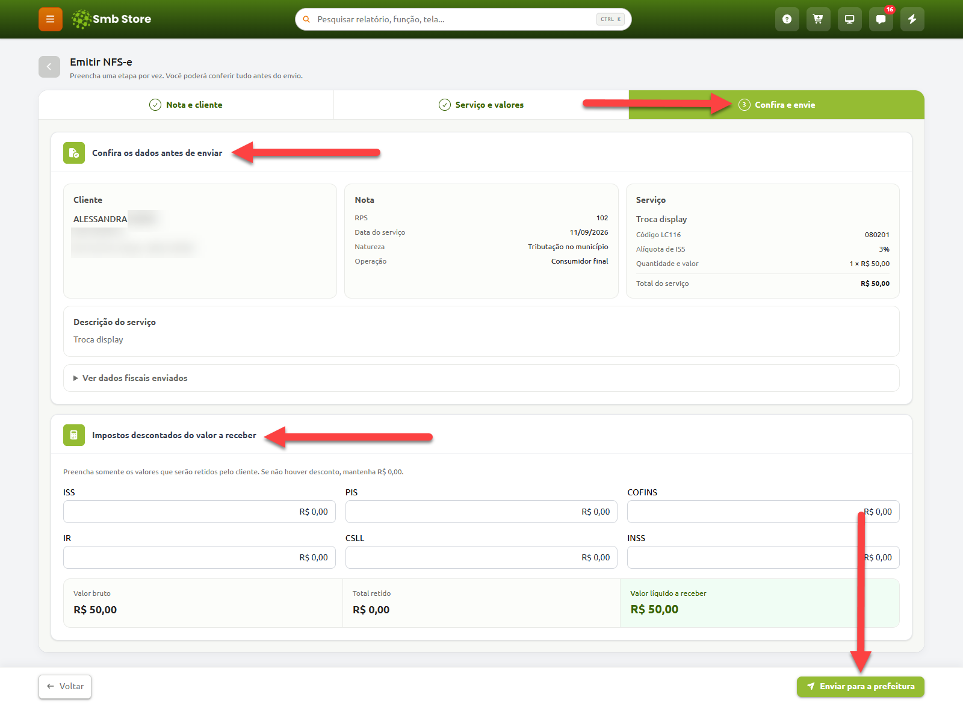The width and height of the screenshot is (963, 706).
Task: Click the quantity text 1 × R$ 50,00
Action: pos(869,264)
